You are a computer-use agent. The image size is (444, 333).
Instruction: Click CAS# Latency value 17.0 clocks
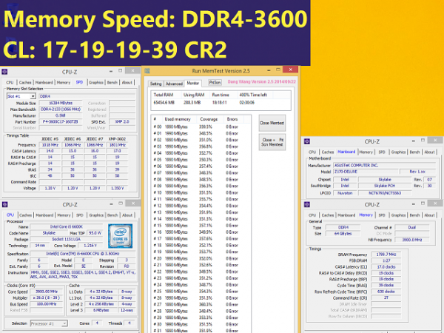click(386, 266)
